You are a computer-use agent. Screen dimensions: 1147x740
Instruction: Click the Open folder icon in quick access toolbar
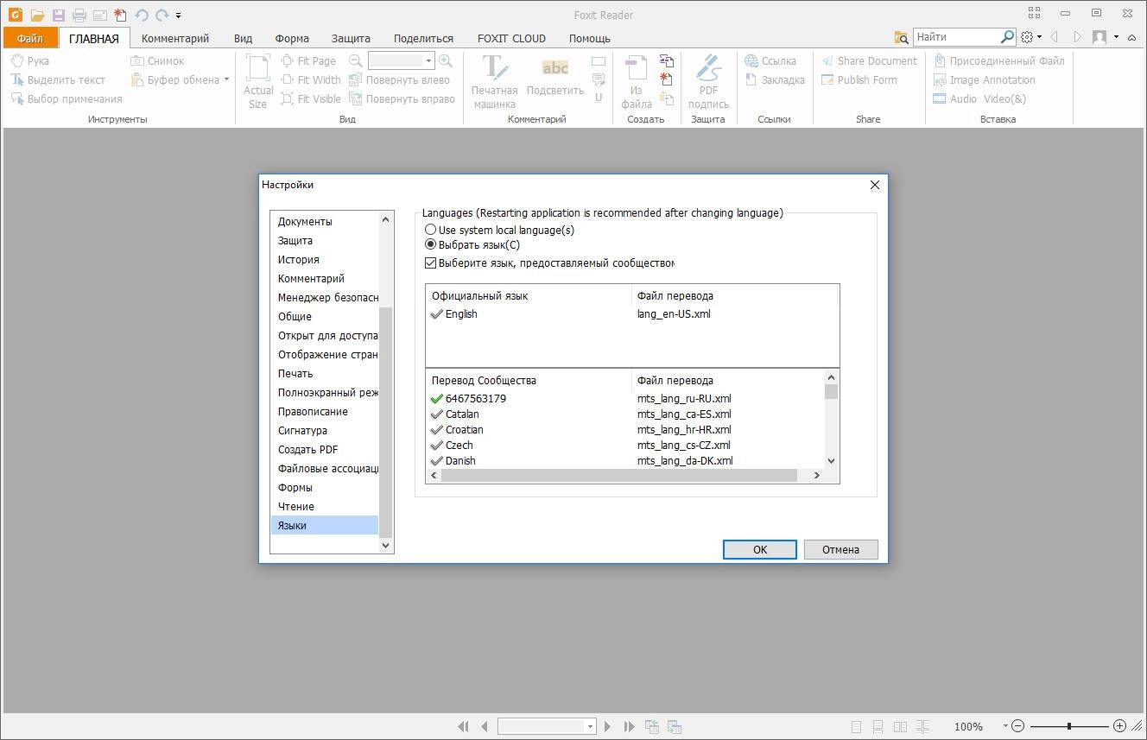pyautogui.click(x=37, y=15)
